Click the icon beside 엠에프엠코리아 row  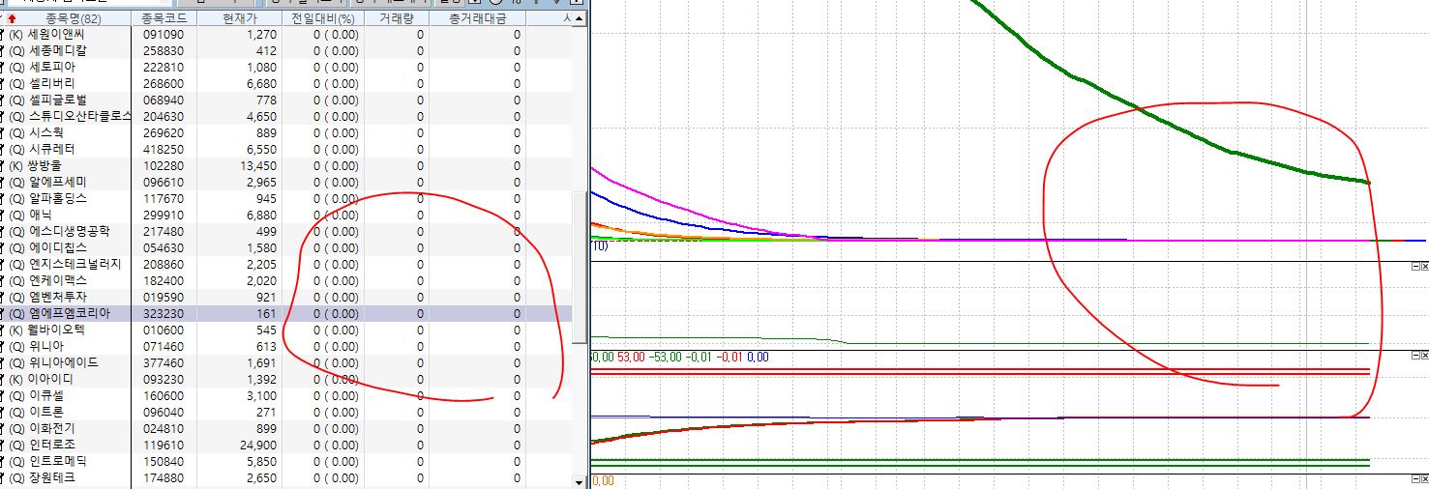tap(3, 314)
